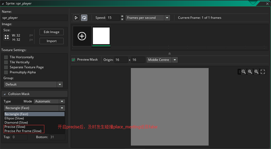Open Middle Centre origin dropdown
The width and height of the screenshot is (271, 149).
click(162, 60)
